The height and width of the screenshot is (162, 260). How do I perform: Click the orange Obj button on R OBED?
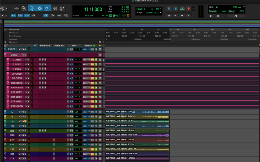92,69
